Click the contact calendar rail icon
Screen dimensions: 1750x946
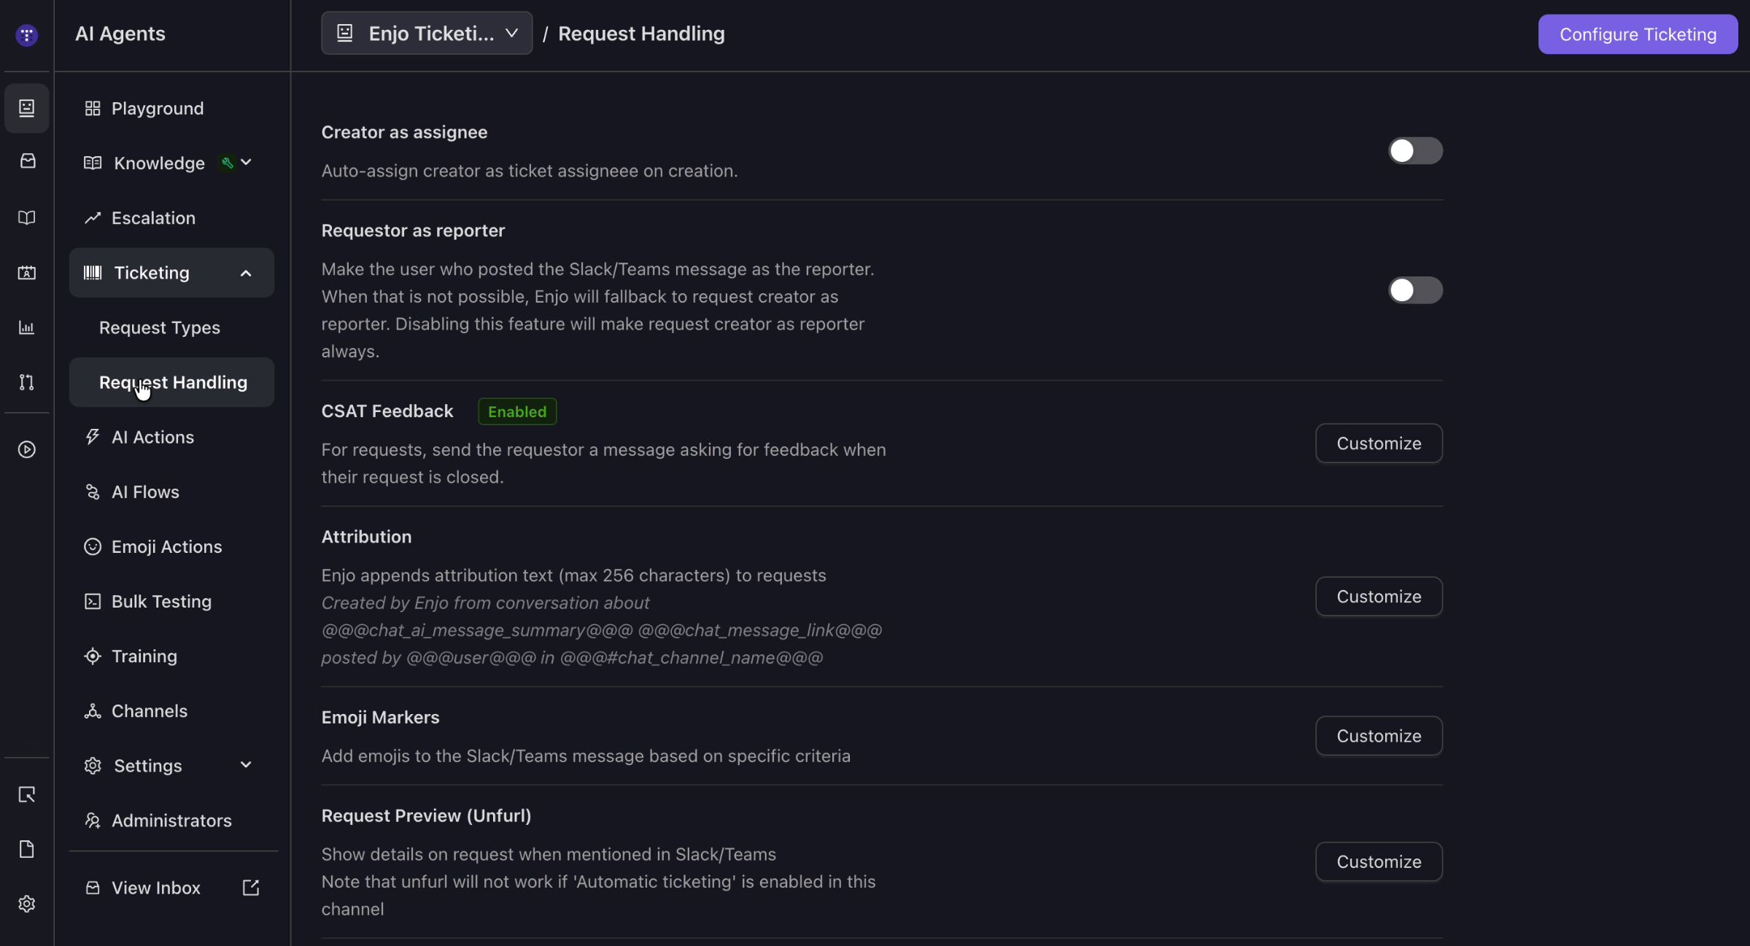(27, 272)
